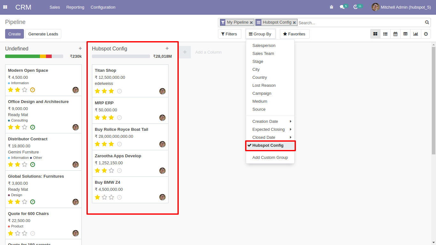
Task: Open the Titan Shop opportunity card
Action: 130,81
